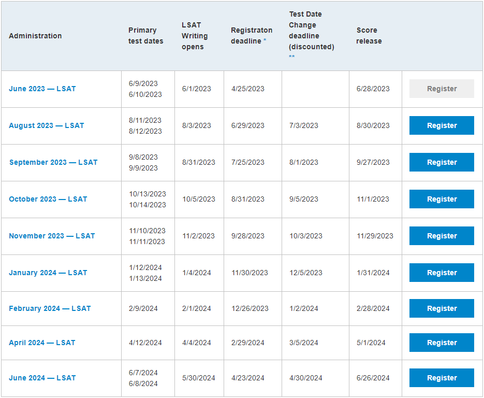This screenshot has height=398, width=484.
Task: Select the score release date 6/28/2023
Action: 373,89
